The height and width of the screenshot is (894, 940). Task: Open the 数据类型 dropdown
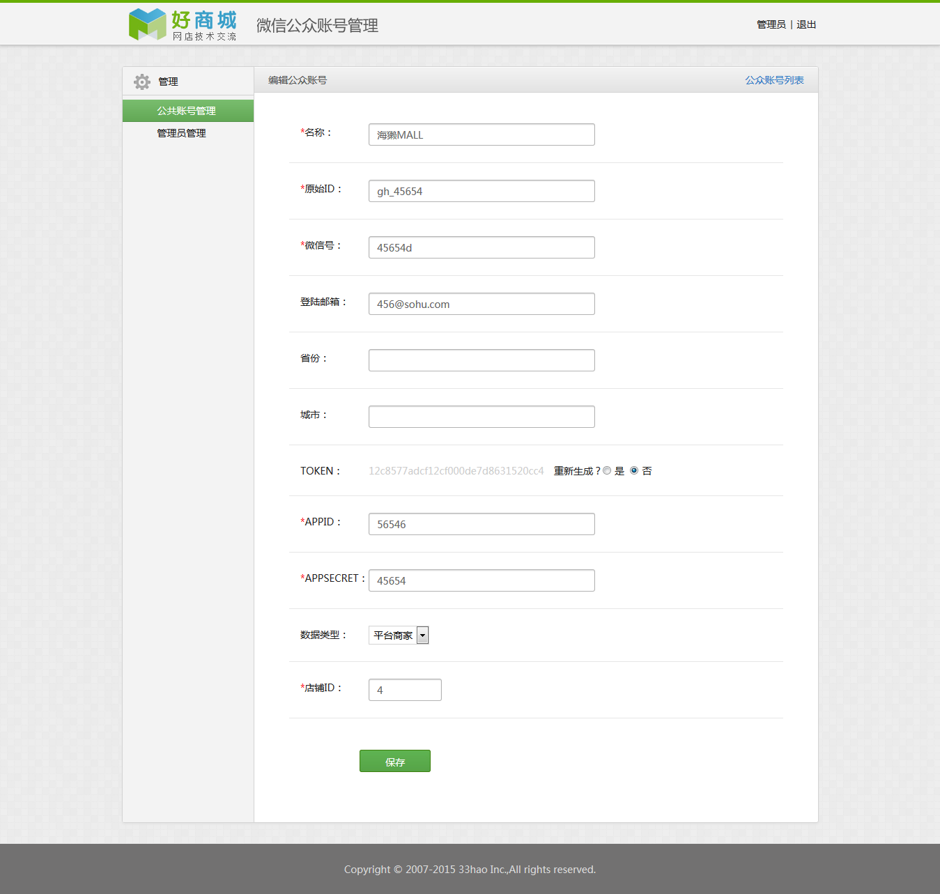pyautogui.click(x=399, y=635)
